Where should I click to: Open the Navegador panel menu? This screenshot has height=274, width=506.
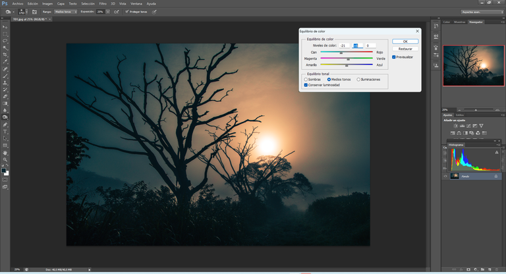pos(502,22)
